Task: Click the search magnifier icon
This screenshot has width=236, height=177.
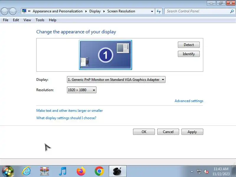Action: pyautogui.click(x=232, y=11)
